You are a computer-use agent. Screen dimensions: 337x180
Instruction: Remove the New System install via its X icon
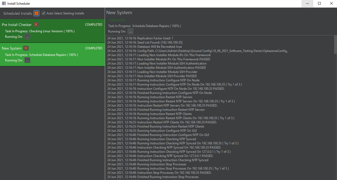coord(26,48)
